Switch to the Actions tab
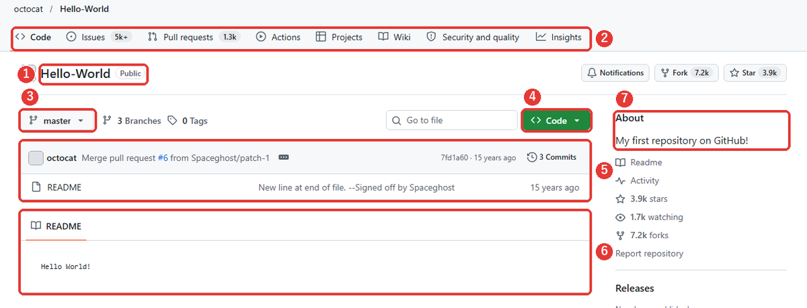 278,38
